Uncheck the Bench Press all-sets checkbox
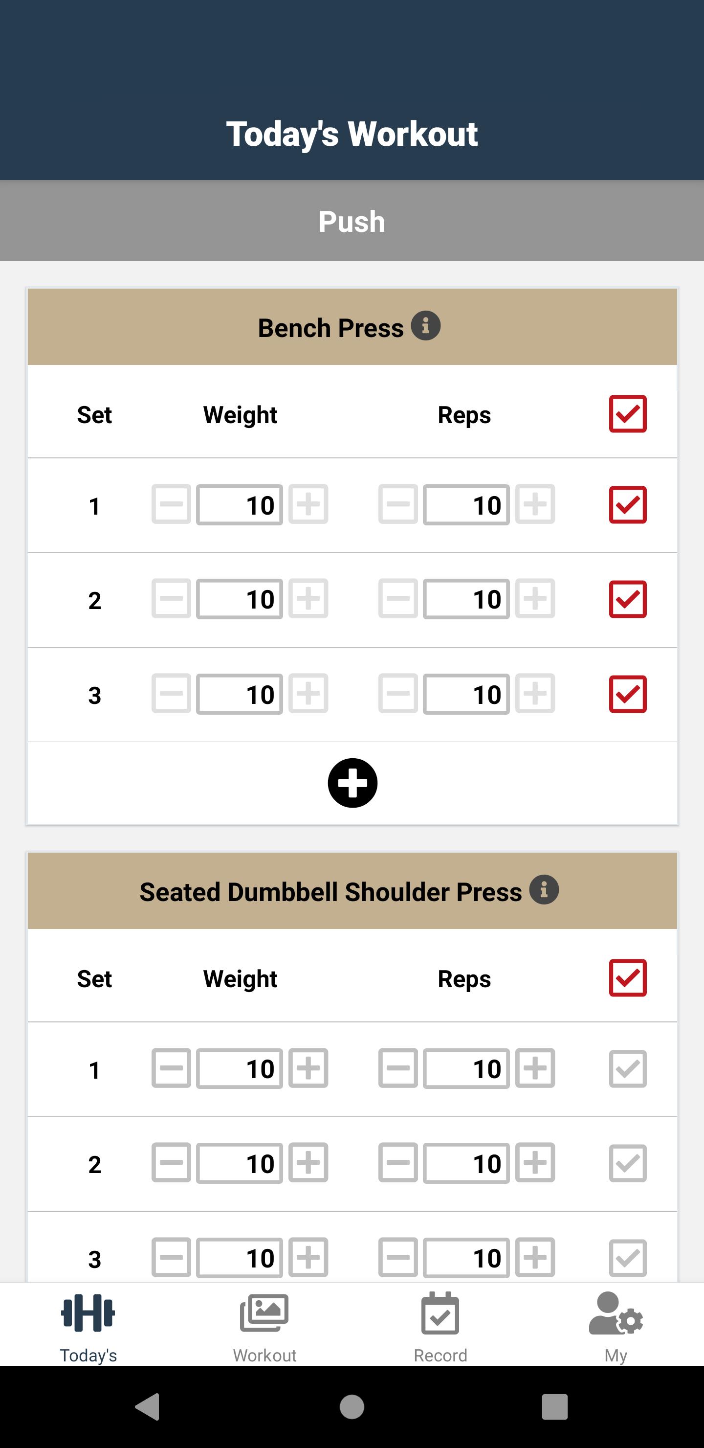The height and width of the screenshot is (1448, 704). pyautogui.click(x=628, y=414)
